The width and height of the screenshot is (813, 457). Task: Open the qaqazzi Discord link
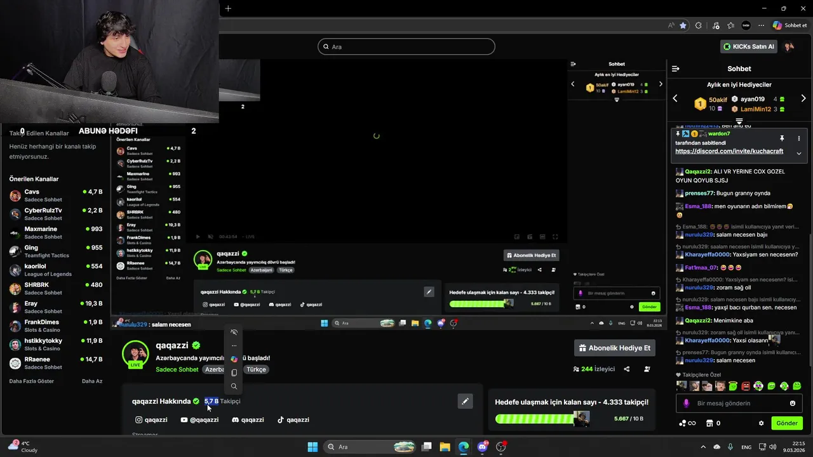click(248, 420)
